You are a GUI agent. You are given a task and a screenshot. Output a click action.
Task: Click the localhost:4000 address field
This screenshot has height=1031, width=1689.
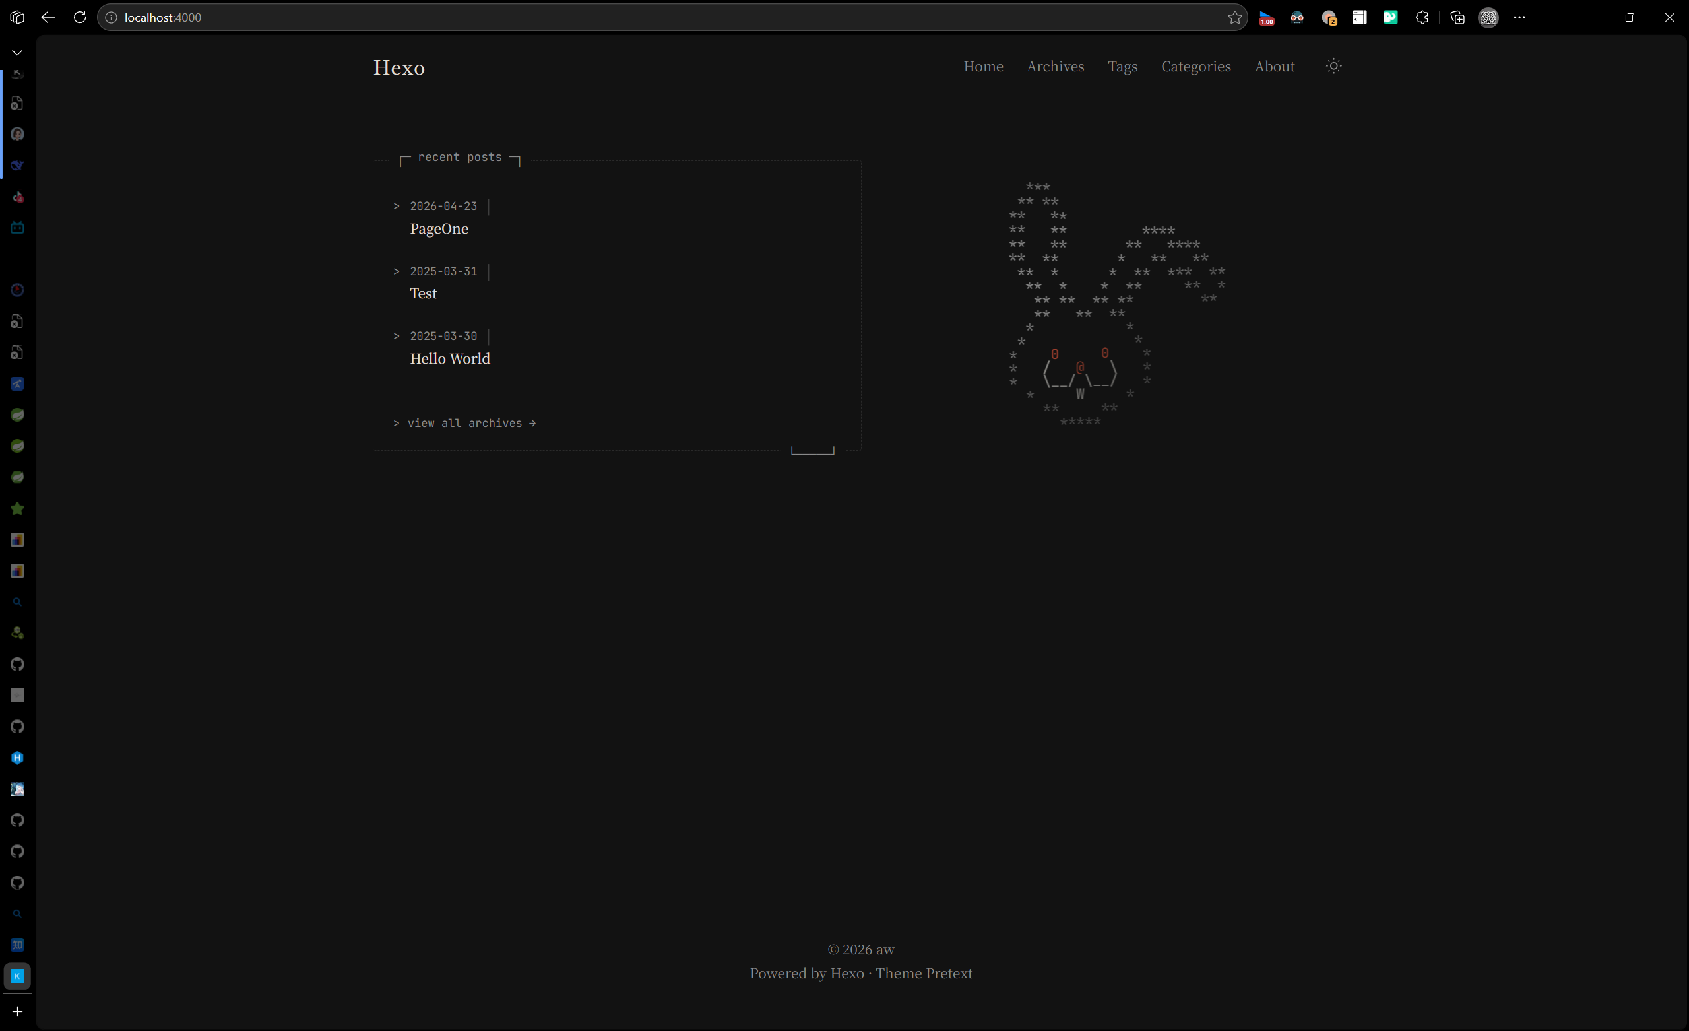point(617,17)
